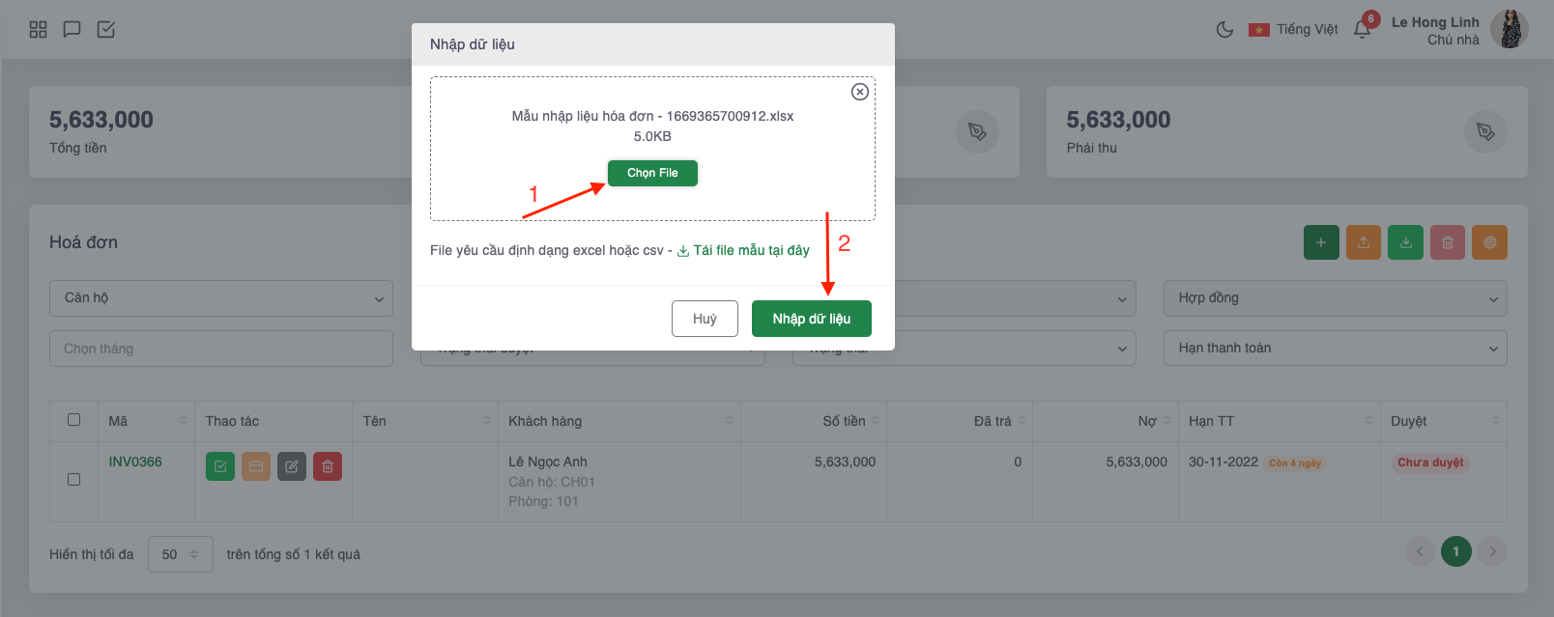Viewport: 1554px width, 617px height.
Task: Cancel the import with Huỷ button
Action: click(x=705, y=319)
